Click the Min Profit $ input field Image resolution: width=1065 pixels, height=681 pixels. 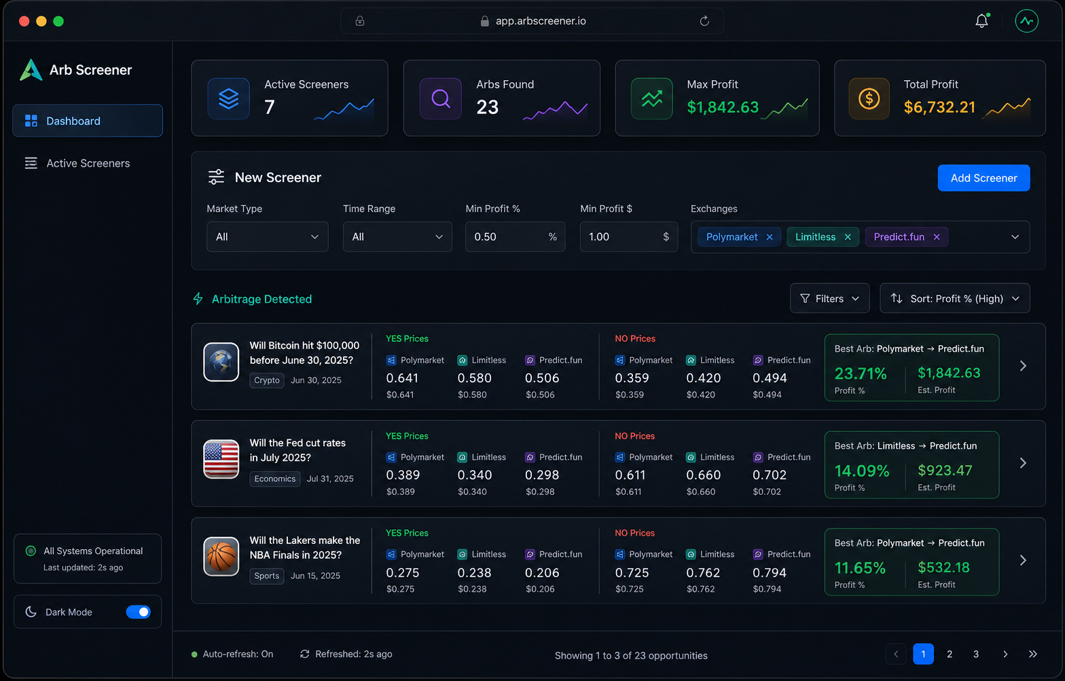629,237
